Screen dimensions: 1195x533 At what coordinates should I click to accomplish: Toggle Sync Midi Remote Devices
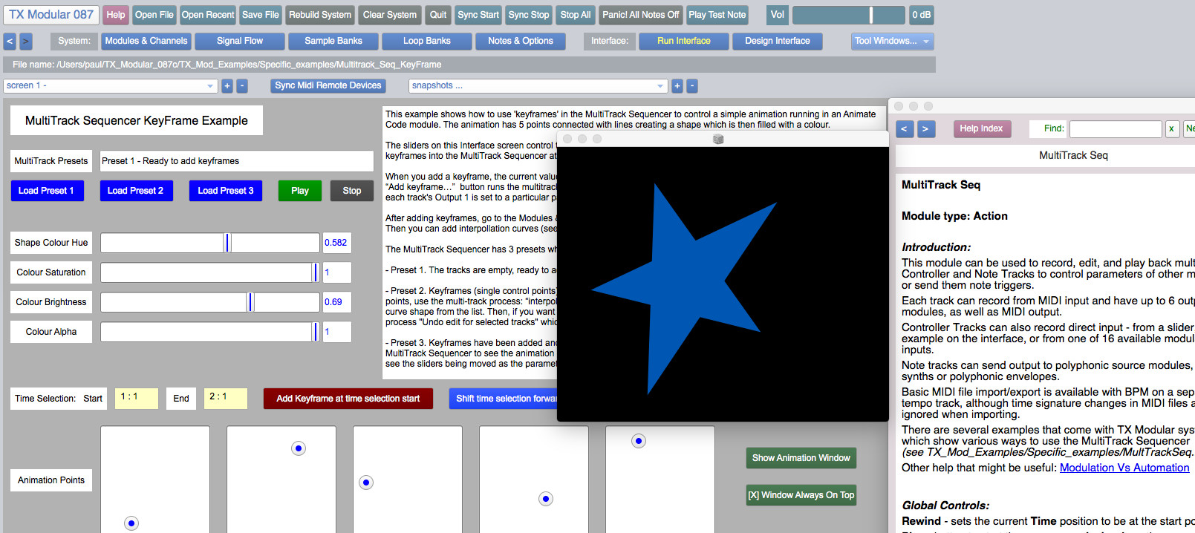(328, 86)
